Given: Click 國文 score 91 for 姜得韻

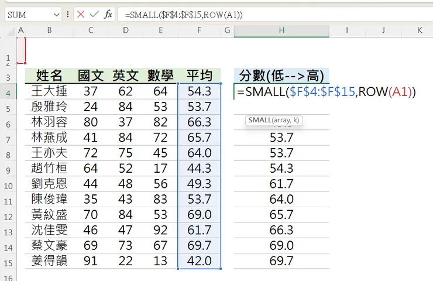Looking at the screenshot, I should point(91,261).
